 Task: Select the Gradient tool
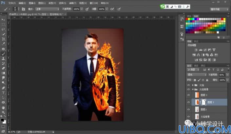3,73
